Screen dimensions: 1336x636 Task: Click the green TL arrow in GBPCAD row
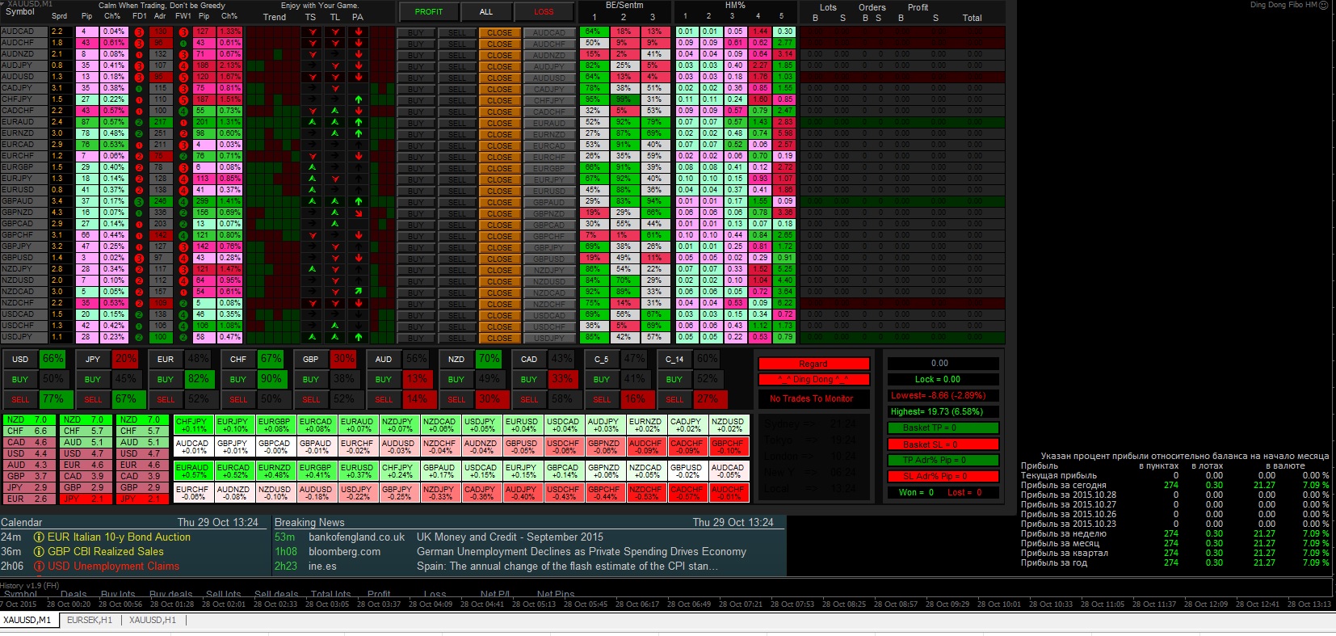tap(335, 225)
